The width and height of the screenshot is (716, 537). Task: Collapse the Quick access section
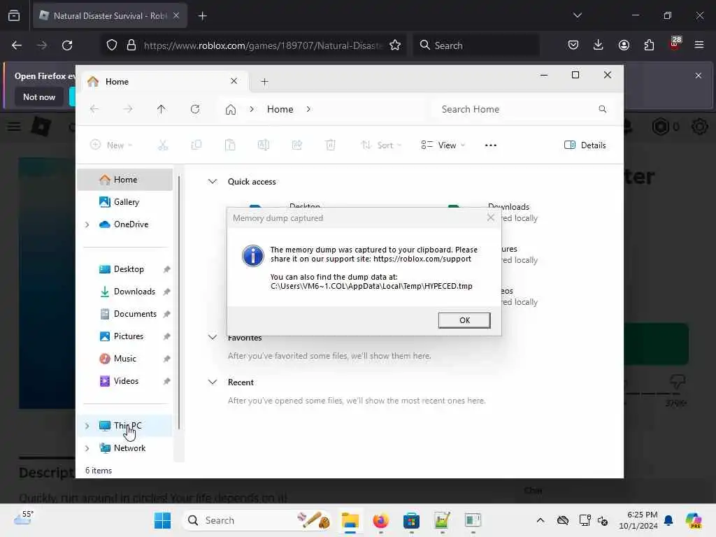(x=213, y=181)
